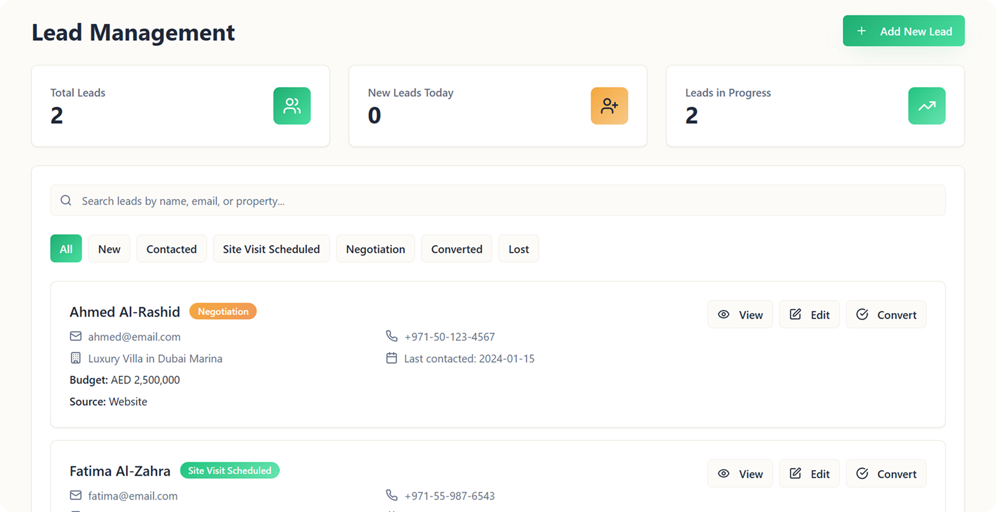Click phone icon next to +971-55-987-6543
996x512 pixels.
coord(391,495)
